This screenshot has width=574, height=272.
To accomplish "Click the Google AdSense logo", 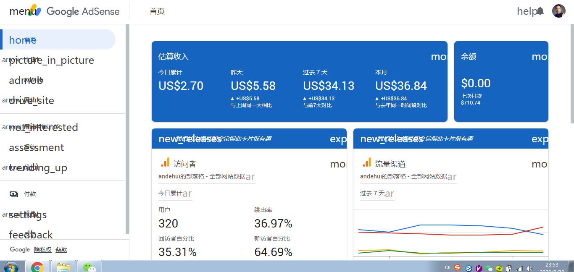I will [83, 11].
